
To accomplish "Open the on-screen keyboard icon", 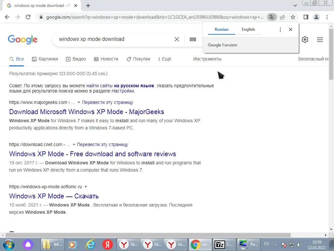I will tap(193, 39).
